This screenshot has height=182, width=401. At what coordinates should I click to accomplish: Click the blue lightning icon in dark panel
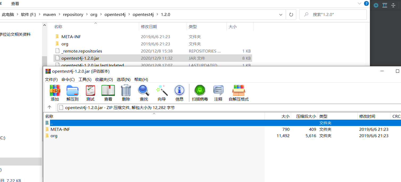tap(376, 5)
